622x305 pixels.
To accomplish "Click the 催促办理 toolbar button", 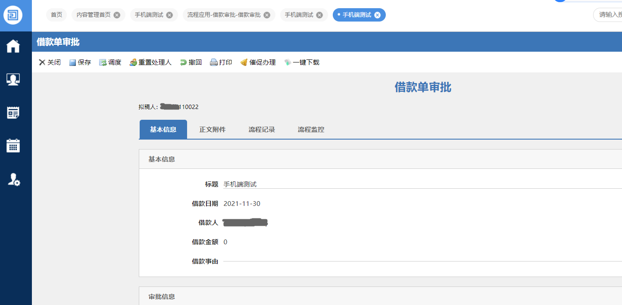I will [258, 62].
